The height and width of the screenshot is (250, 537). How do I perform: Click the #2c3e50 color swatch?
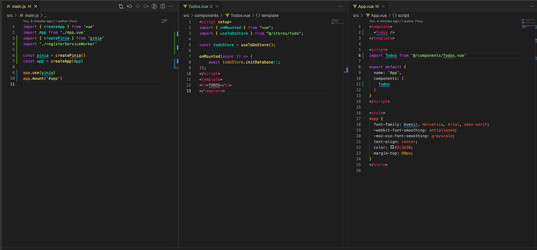(x=392, y=147)
